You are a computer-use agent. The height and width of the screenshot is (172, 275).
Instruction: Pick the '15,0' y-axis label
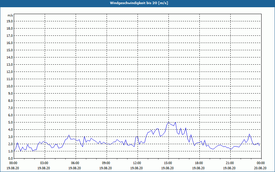(10, 50)
